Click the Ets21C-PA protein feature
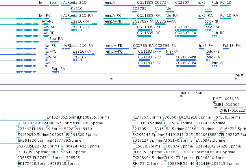The width and height of the screenshot is (246, 168). pos(84,54)
